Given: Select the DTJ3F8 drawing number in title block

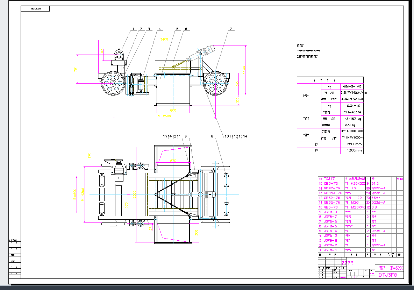Looking at the screenshot, I should (388, 275).
